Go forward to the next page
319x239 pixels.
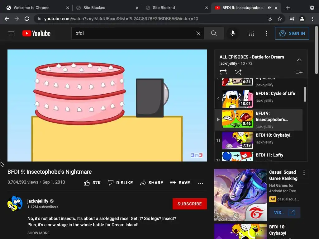17,19
